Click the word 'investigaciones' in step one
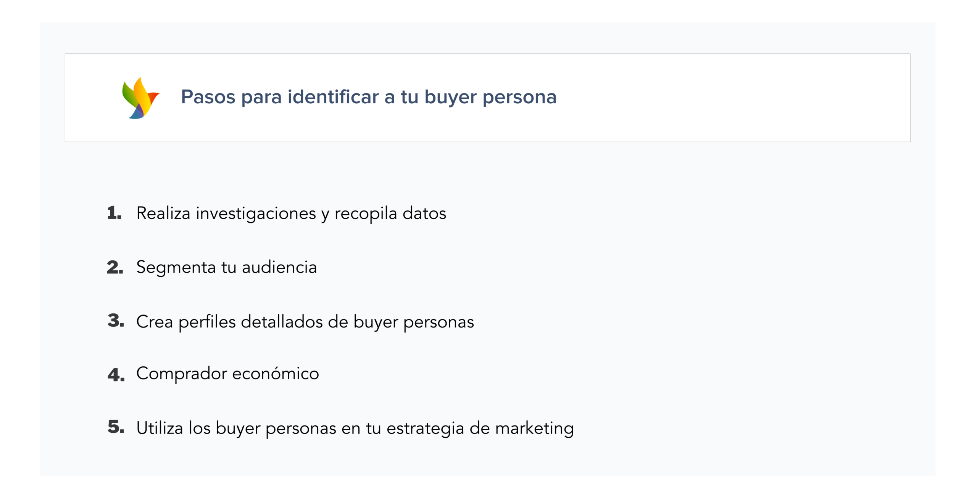The image size is (977, 488). point(256,213)
